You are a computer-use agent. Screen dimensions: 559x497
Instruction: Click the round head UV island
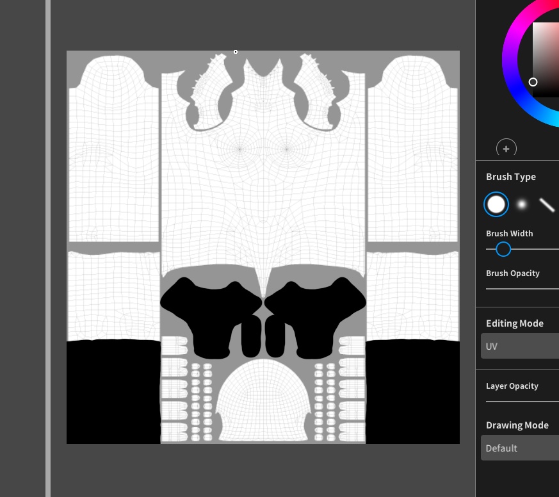(x=263, y=401)
